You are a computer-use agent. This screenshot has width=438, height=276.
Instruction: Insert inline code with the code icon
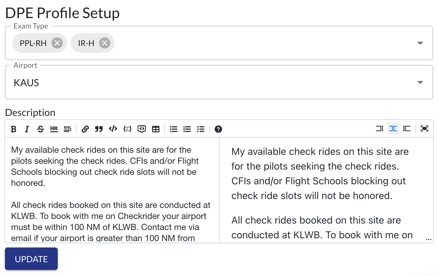[113, 129]
